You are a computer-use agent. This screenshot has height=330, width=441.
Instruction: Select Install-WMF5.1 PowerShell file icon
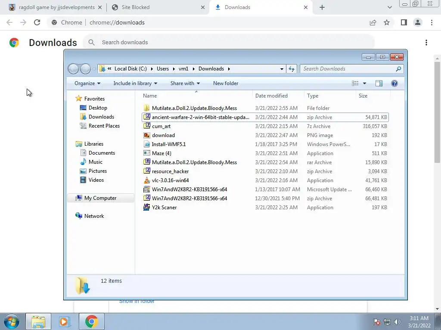pyautogui.click(x=146, y=144)
